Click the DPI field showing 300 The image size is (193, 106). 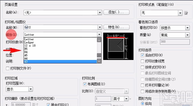175,42
